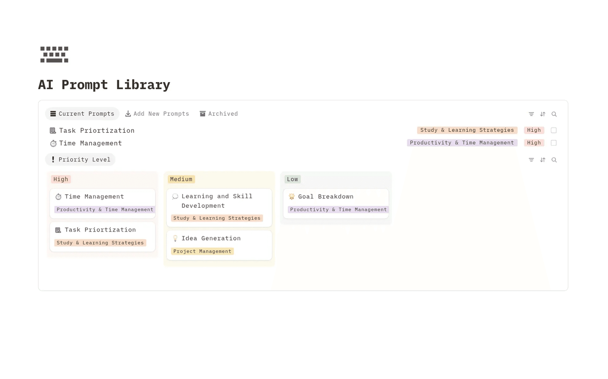Click High tag in Time Management row
Screen dimensions: 608x379
tap(534, 143)
